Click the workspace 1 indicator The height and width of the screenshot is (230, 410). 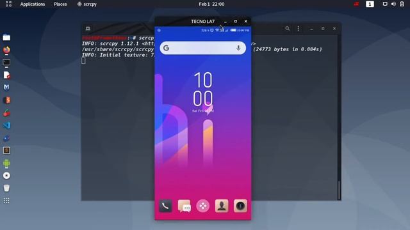tap(370, 4)
